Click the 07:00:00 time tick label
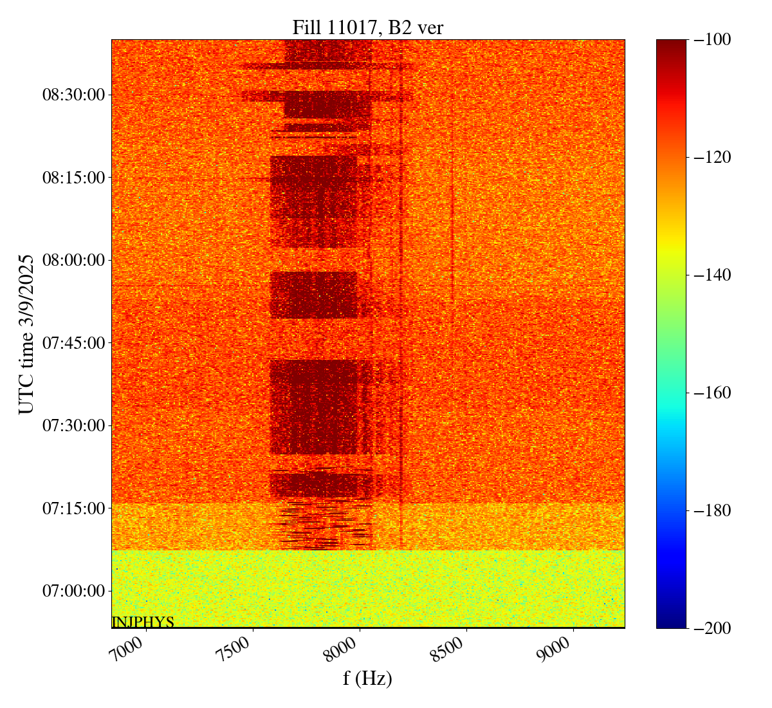This screenshot has width=772, height=708. (x=73, y=591)
